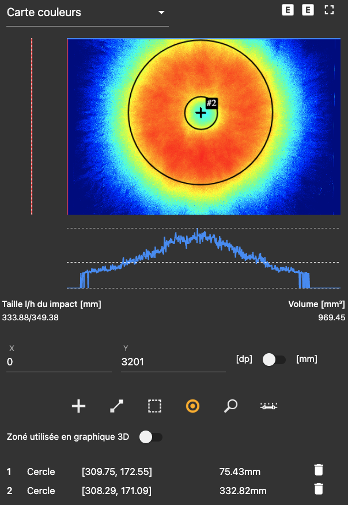Select the dimension ruler tool
Image resolution: width=348 pixels, height=505 pixels.
pyautogui.click(x=268, y=406)
